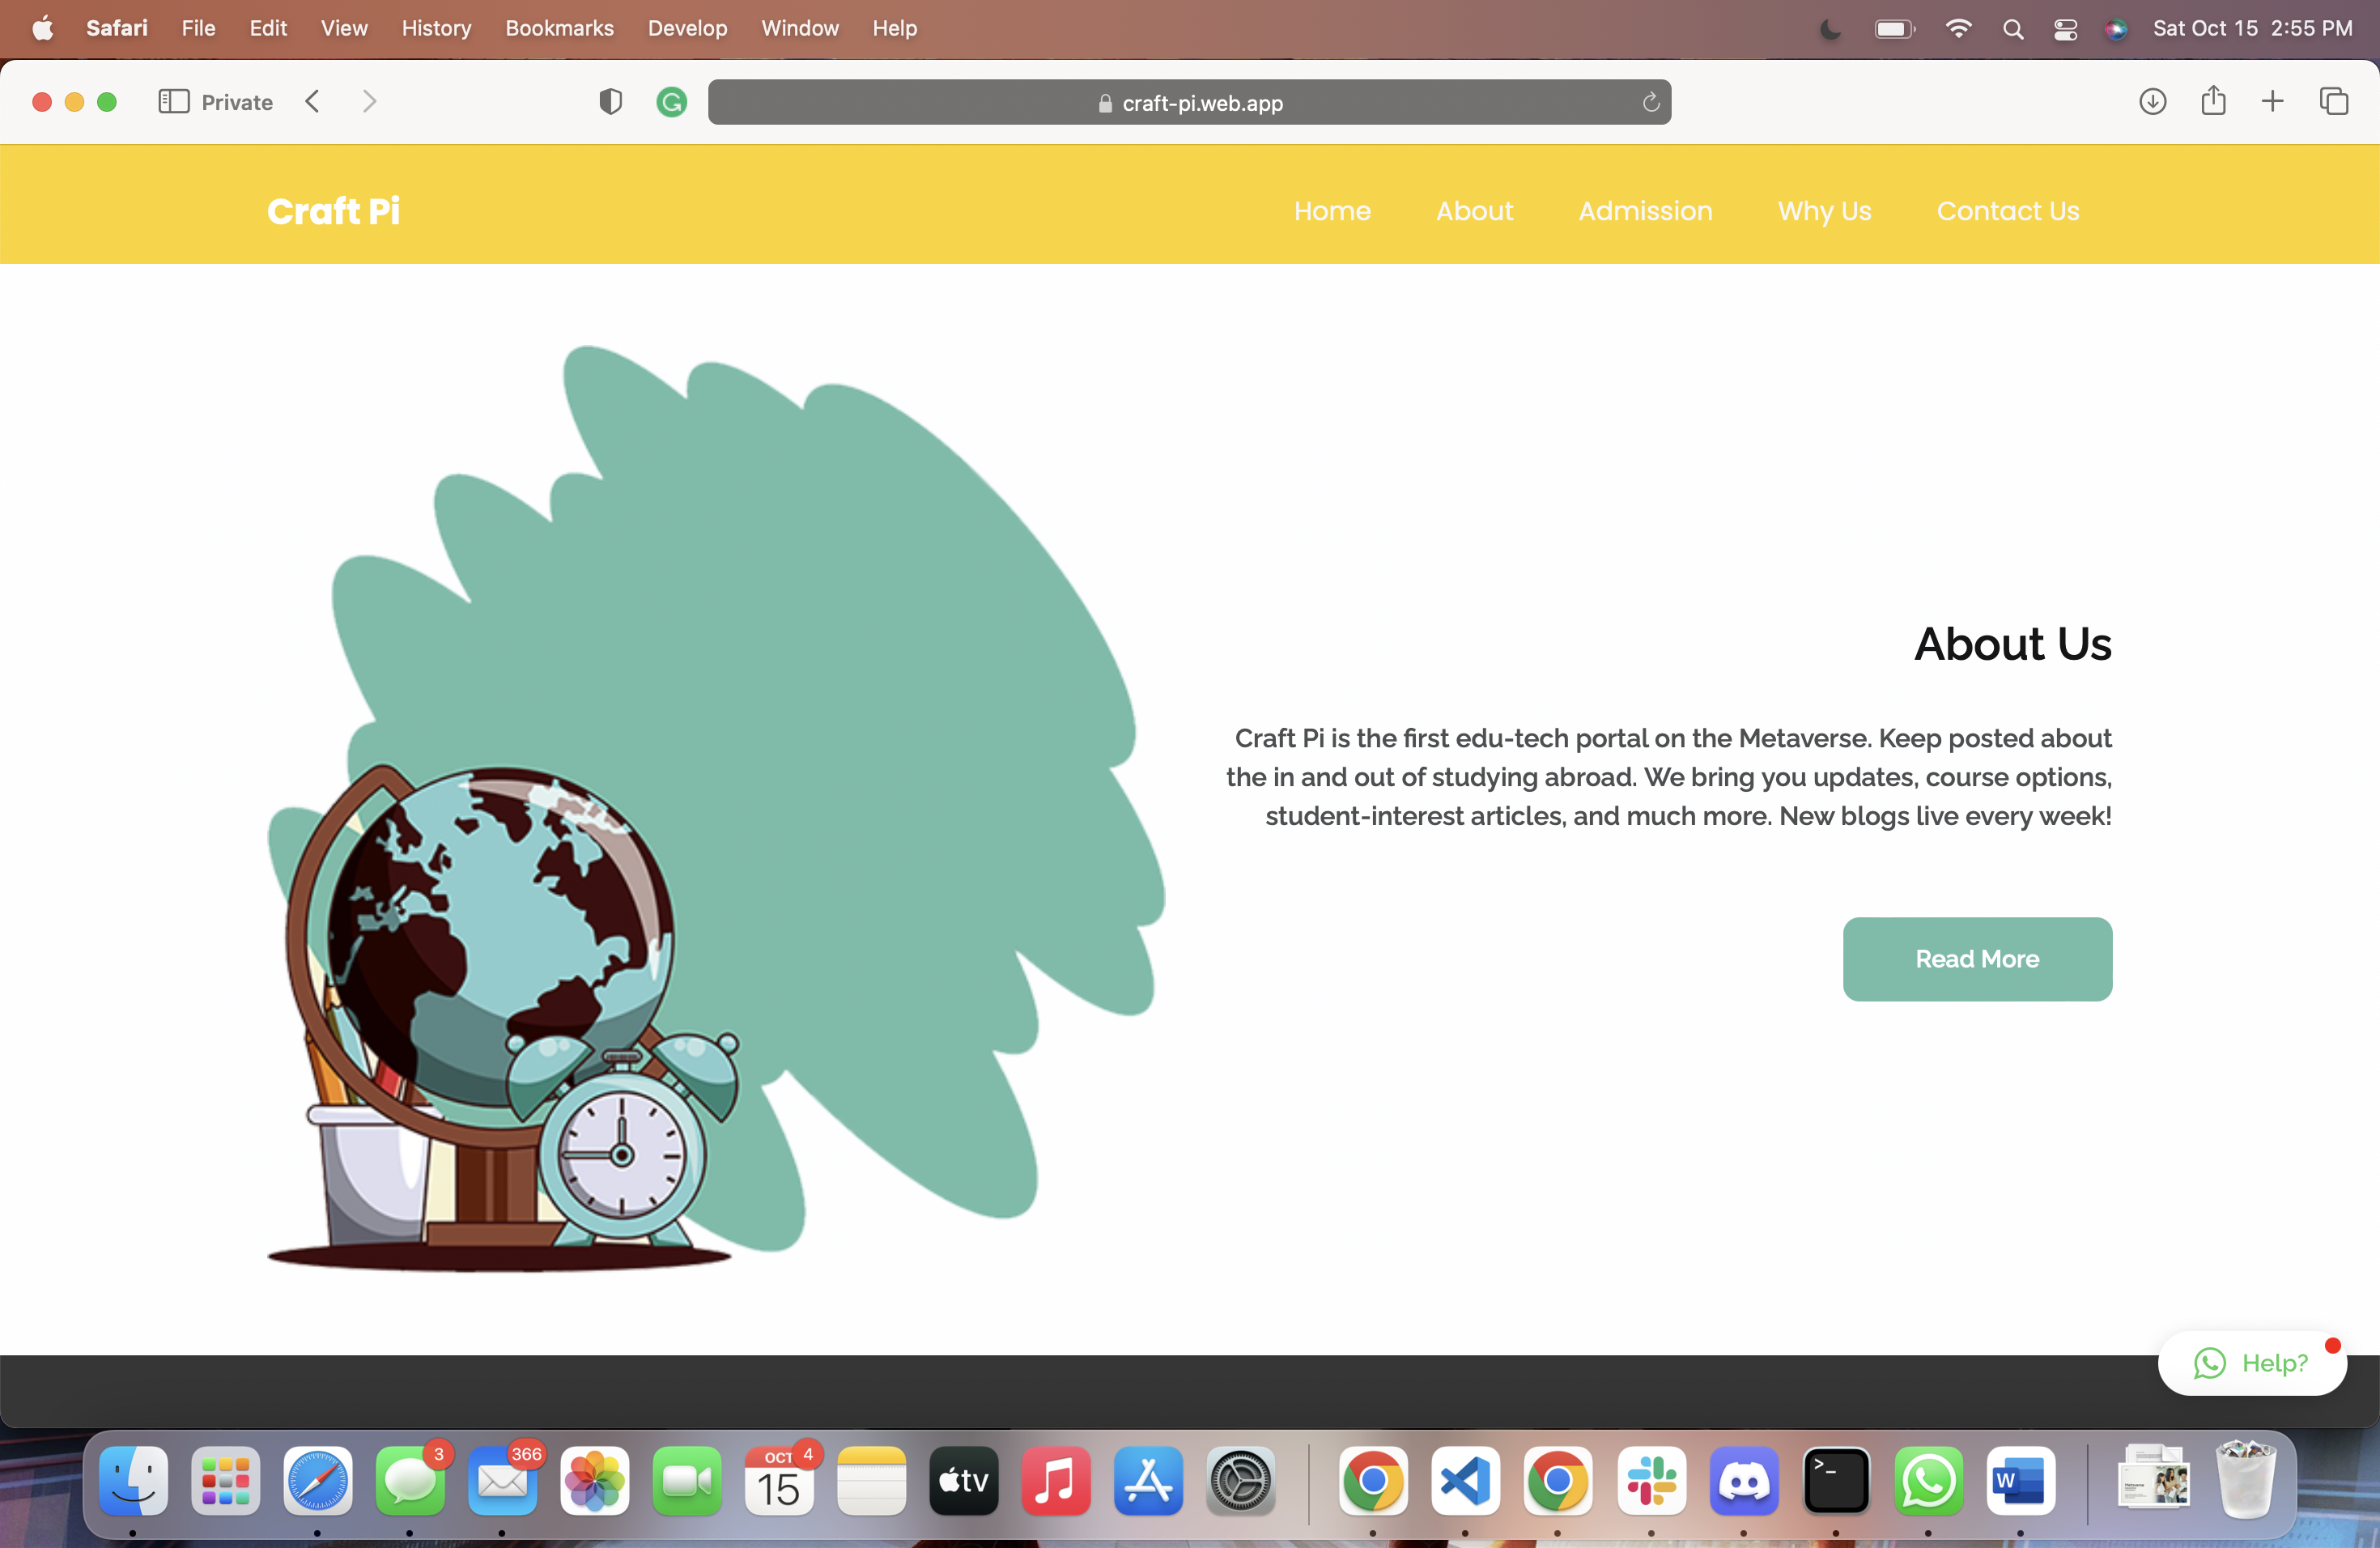Click the privacy shield icon
Viewport: 2380px width, 1548px height.
[610, 102]
